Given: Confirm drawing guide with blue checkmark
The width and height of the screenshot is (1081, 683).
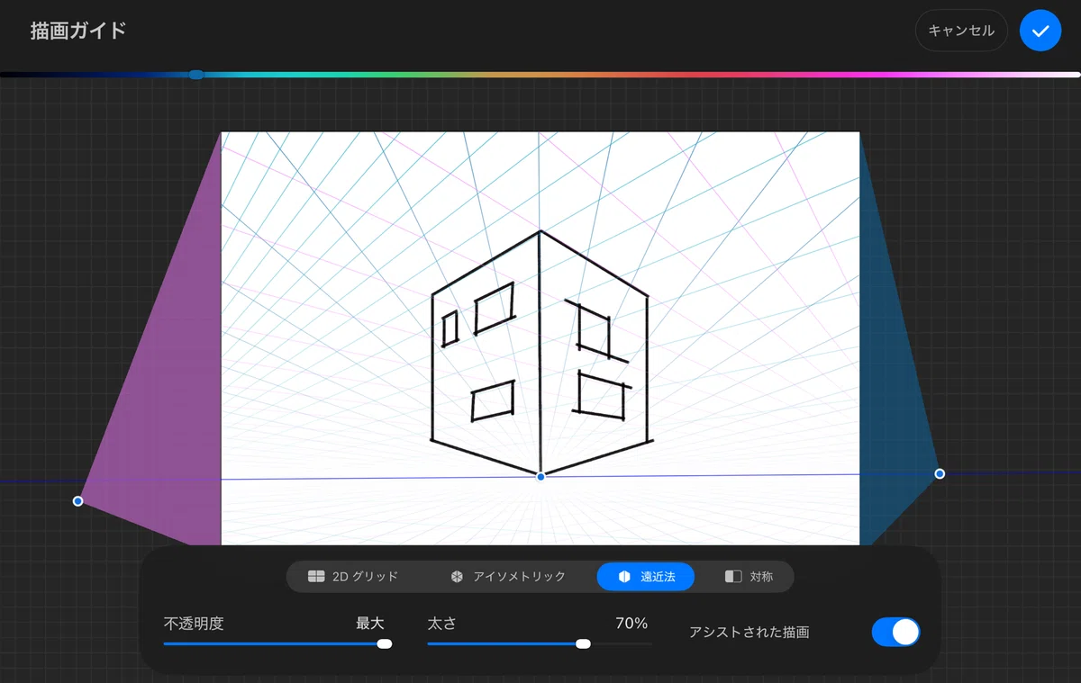Looking at the screenshot, I should point(1040,31).
